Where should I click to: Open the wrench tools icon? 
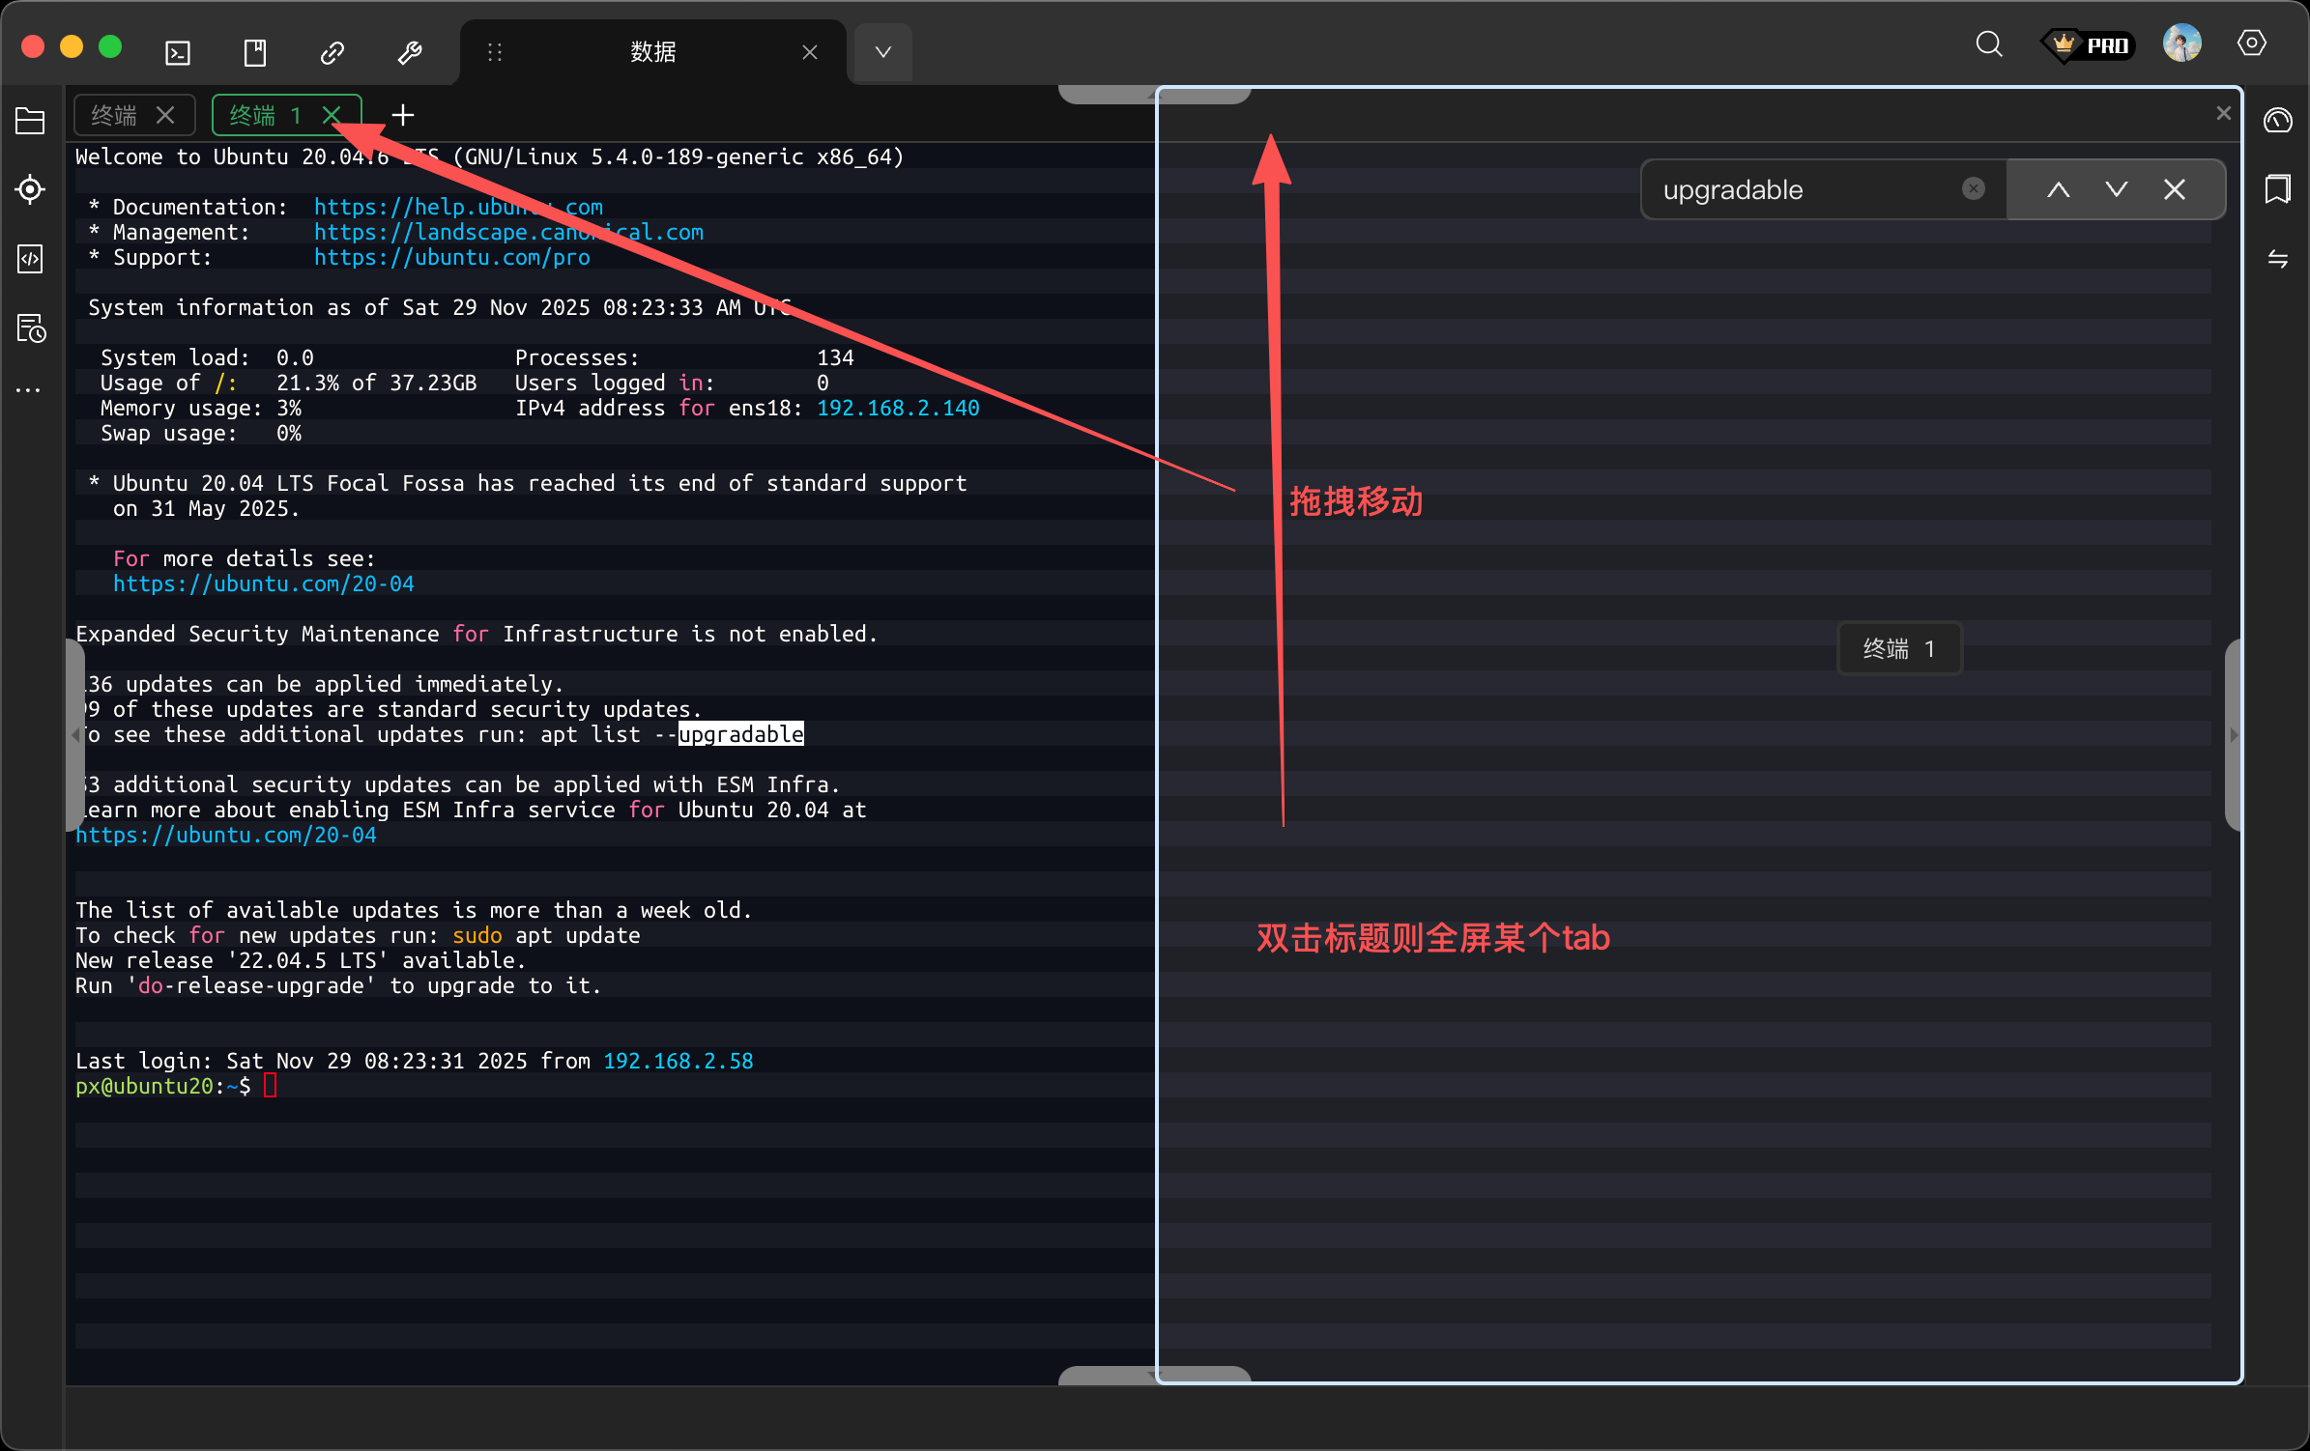[x=410, y=52]
